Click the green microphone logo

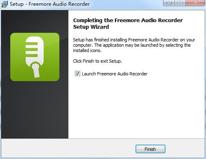pyautogui.click(x=35, y=57)
